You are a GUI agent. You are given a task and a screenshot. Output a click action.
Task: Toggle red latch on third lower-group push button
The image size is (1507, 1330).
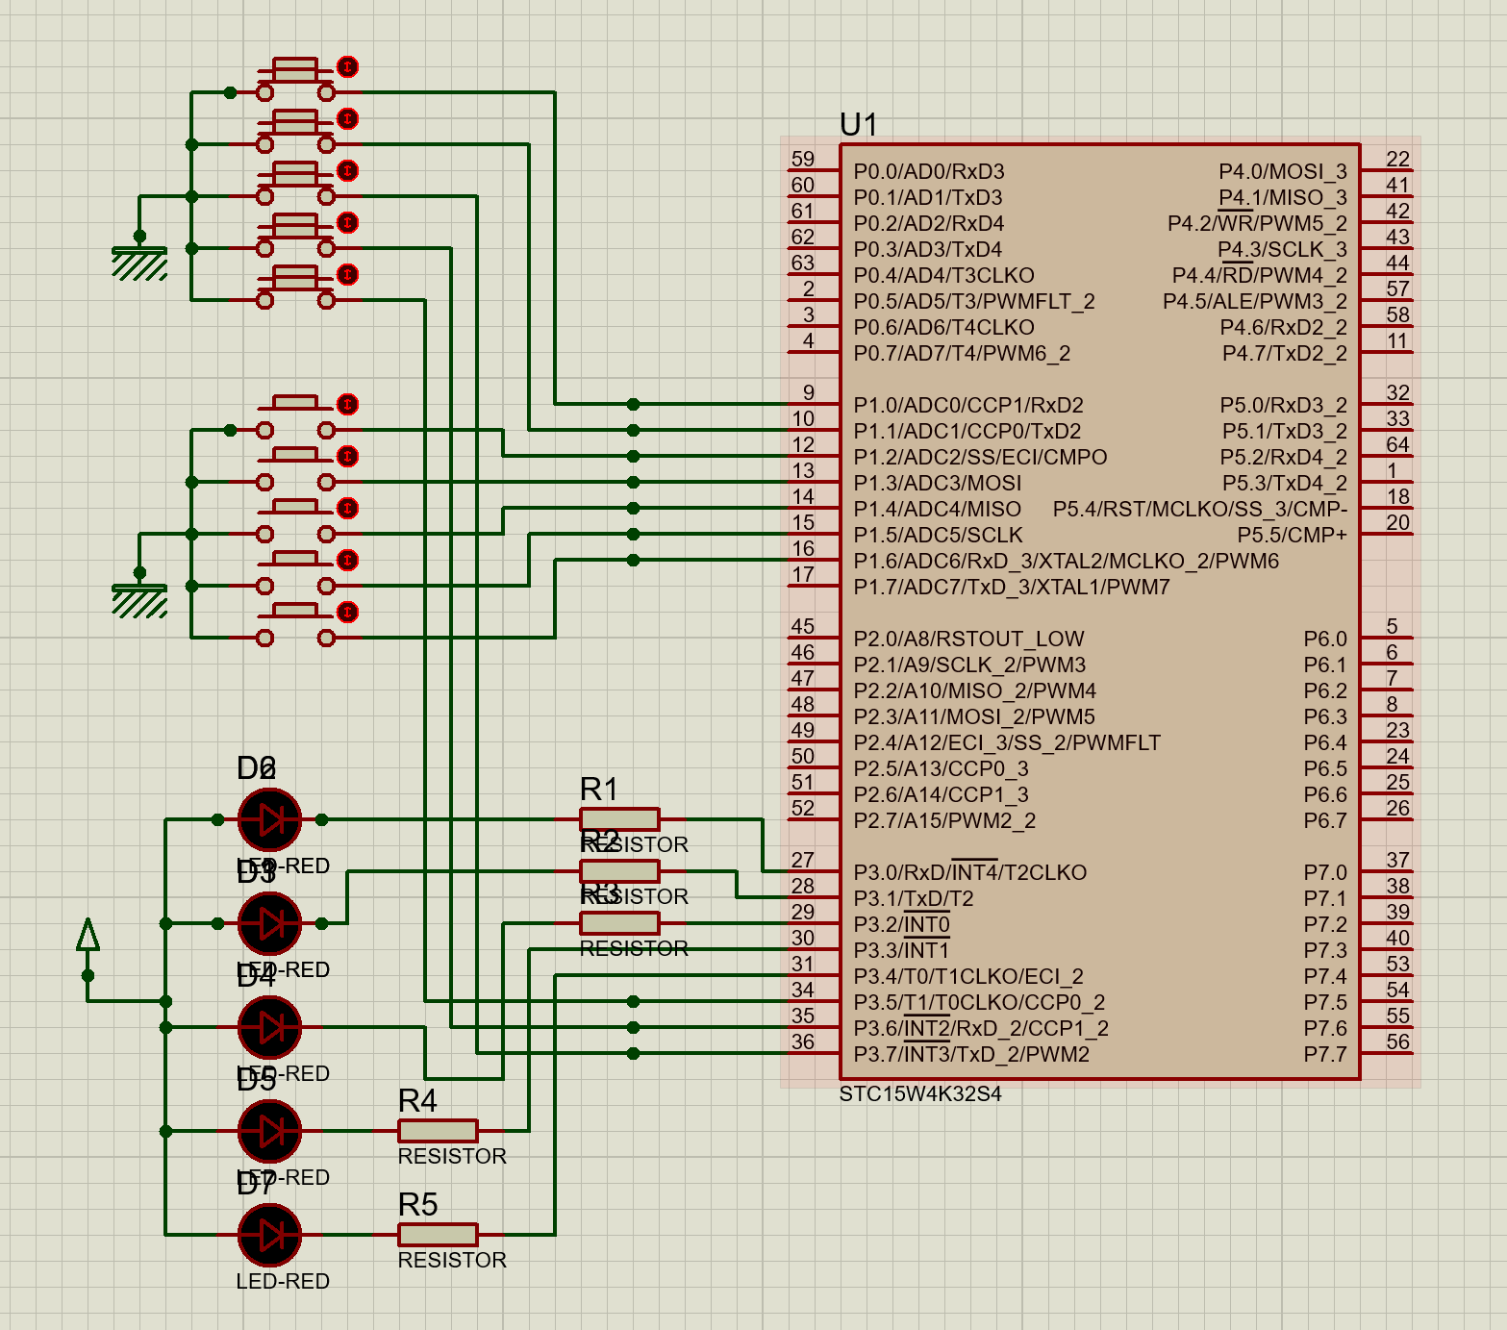coord(348,508)
